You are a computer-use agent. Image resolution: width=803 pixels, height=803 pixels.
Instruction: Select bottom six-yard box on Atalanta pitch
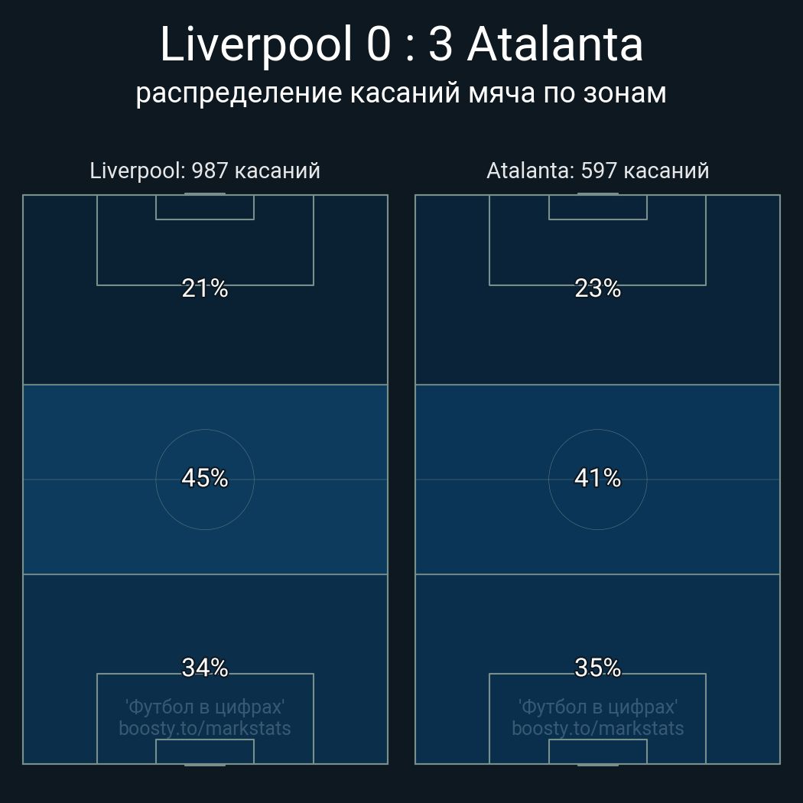[597, 751]
